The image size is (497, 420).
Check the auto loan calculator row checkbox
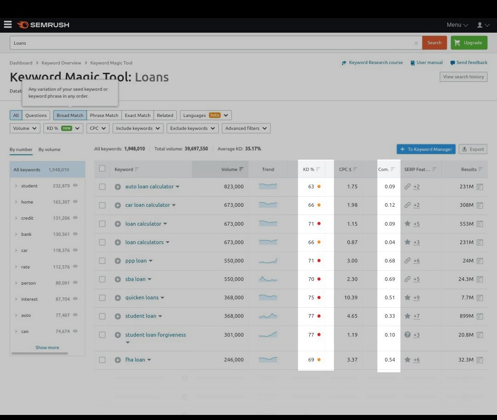point(102,187)
